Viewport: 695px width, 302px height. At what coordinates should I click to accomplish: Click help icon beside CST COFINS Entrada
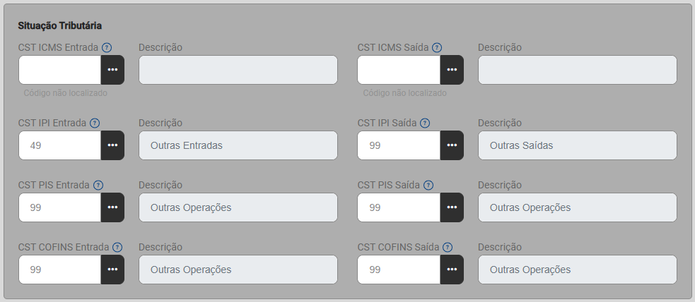[117, 248]
